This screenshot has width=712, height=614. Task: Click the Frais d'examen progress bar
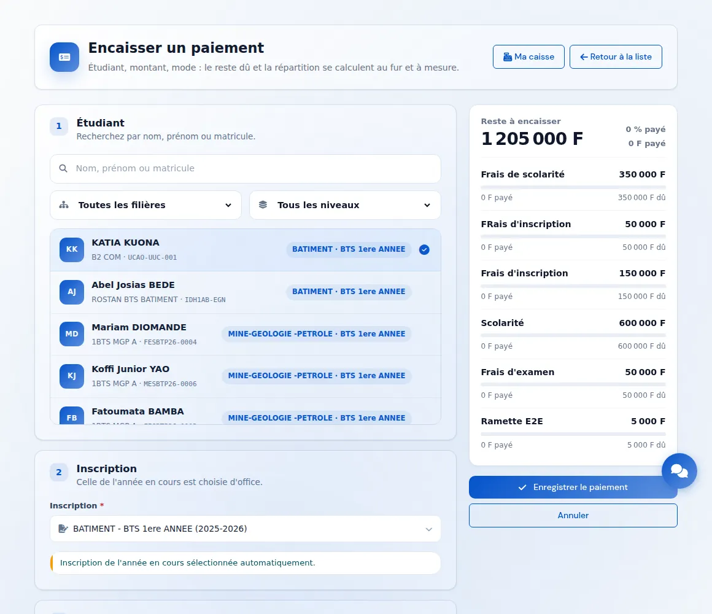[x=573, y=384]
